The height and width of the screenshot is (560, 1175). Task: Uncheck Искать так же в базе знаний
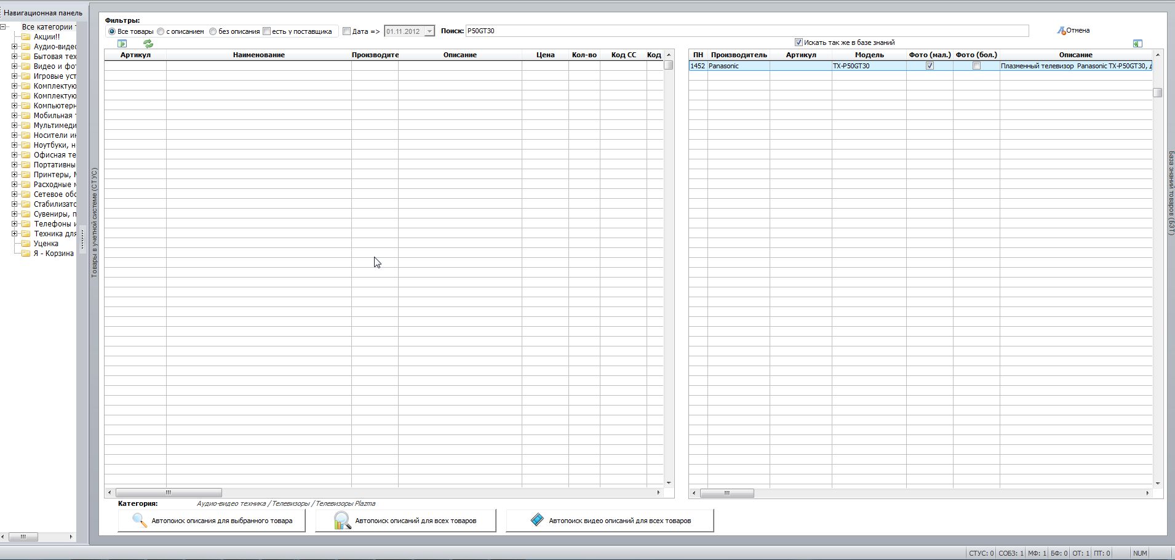point(799,42)
